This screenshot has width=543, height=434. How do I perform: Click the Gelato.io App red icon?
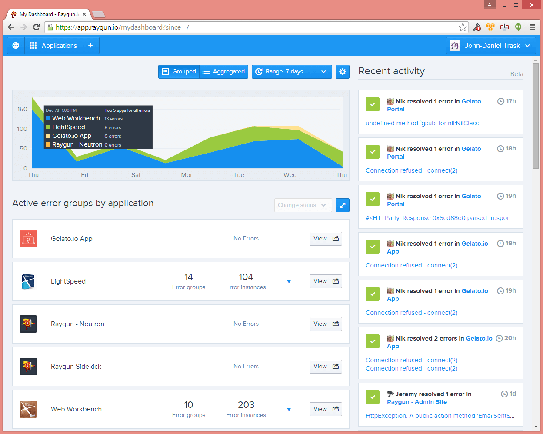point(28,239)
